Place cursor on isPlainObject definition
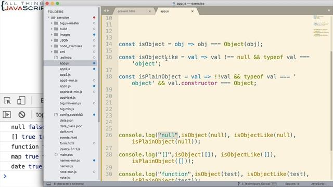This screenshot has width=333, height=187. pyautogui.click(x=160, y=77)
